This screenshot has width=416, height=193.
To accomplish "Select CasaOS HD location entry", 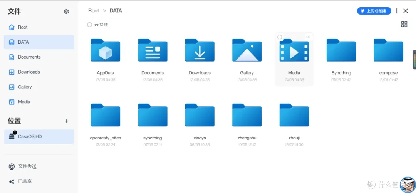I will pos(39,136).
